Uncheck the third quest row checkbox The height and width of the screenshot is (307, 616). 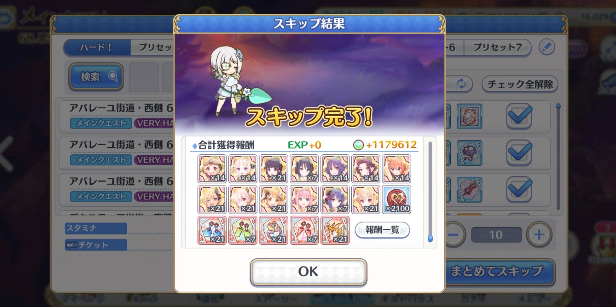click(x=519, y=189)
